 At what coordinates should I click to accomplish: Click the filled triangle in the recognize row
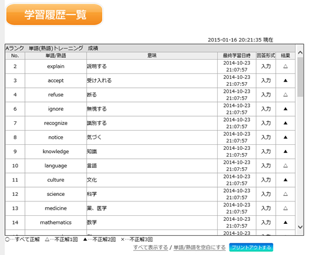285,123
